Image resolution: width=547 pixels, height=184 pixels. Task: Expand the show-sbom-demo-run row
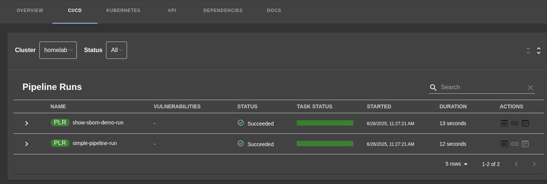pos(27,123)
